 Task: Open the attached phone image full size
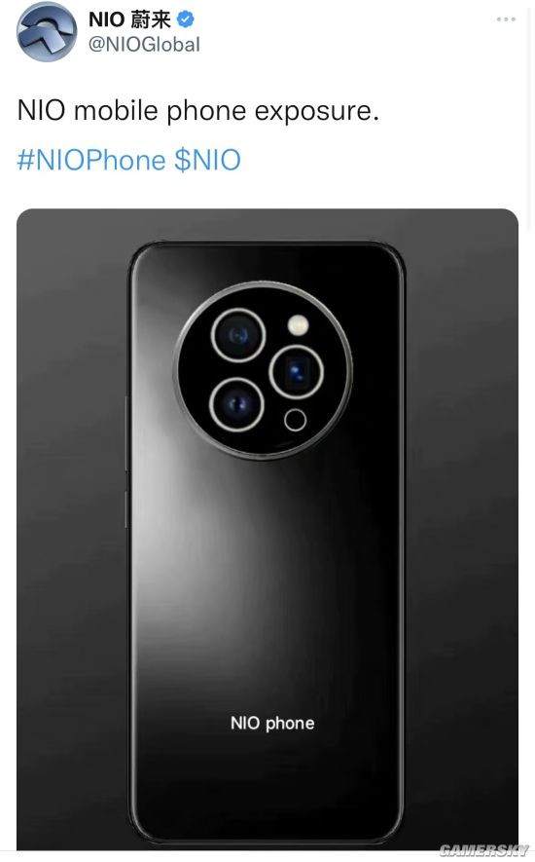[267, 530]
